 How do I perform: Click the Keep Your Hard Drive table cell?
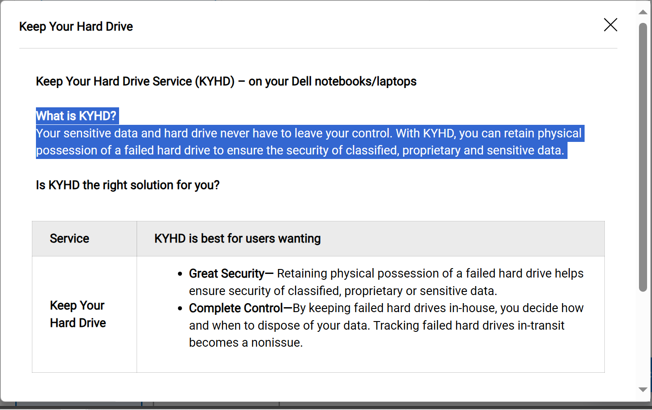[84, 314]
